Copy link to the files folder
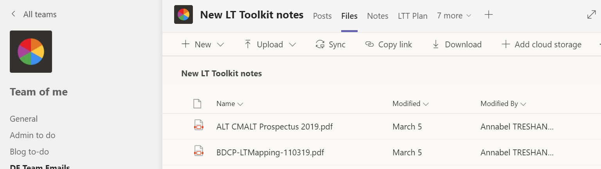Image resolution: width=601 pixels, height=169 pixels. (x=388, y=45)
